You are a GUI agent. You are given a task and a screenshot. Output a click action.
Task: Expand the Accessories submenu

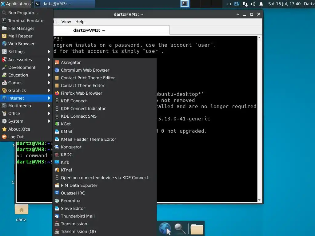(x=26, y=60)
